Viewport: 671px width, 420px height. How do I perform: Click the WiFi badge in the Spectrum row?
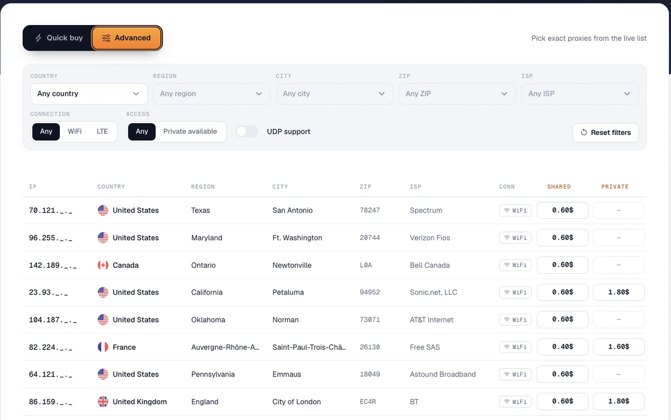point(515,211)
